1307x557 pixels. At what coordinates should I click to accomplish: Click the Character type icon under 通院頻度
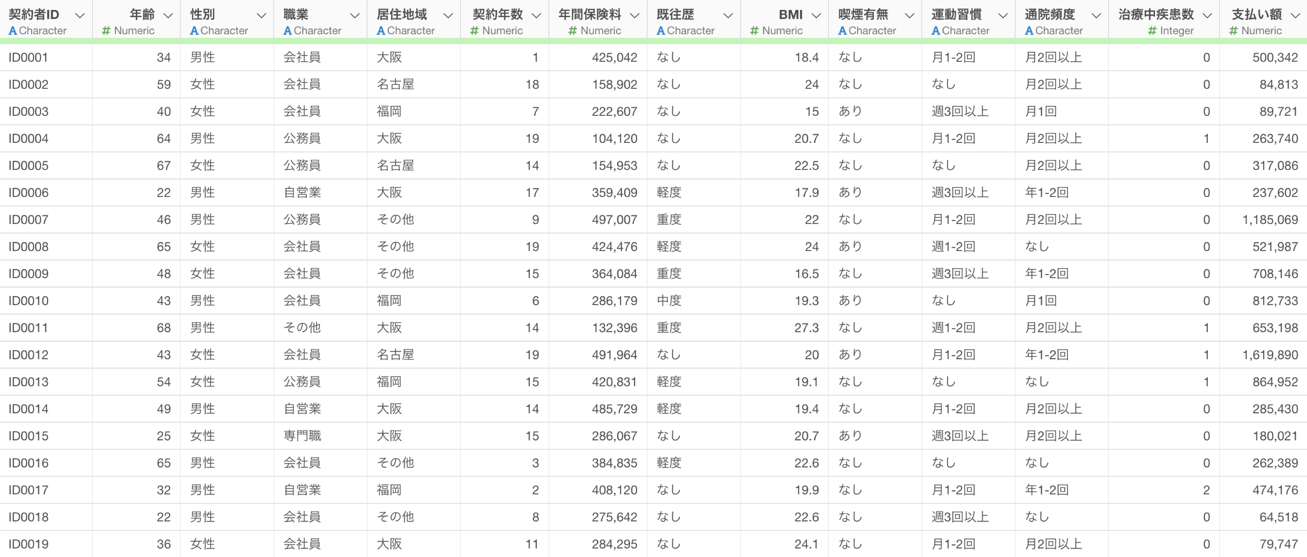(1030, 31)
